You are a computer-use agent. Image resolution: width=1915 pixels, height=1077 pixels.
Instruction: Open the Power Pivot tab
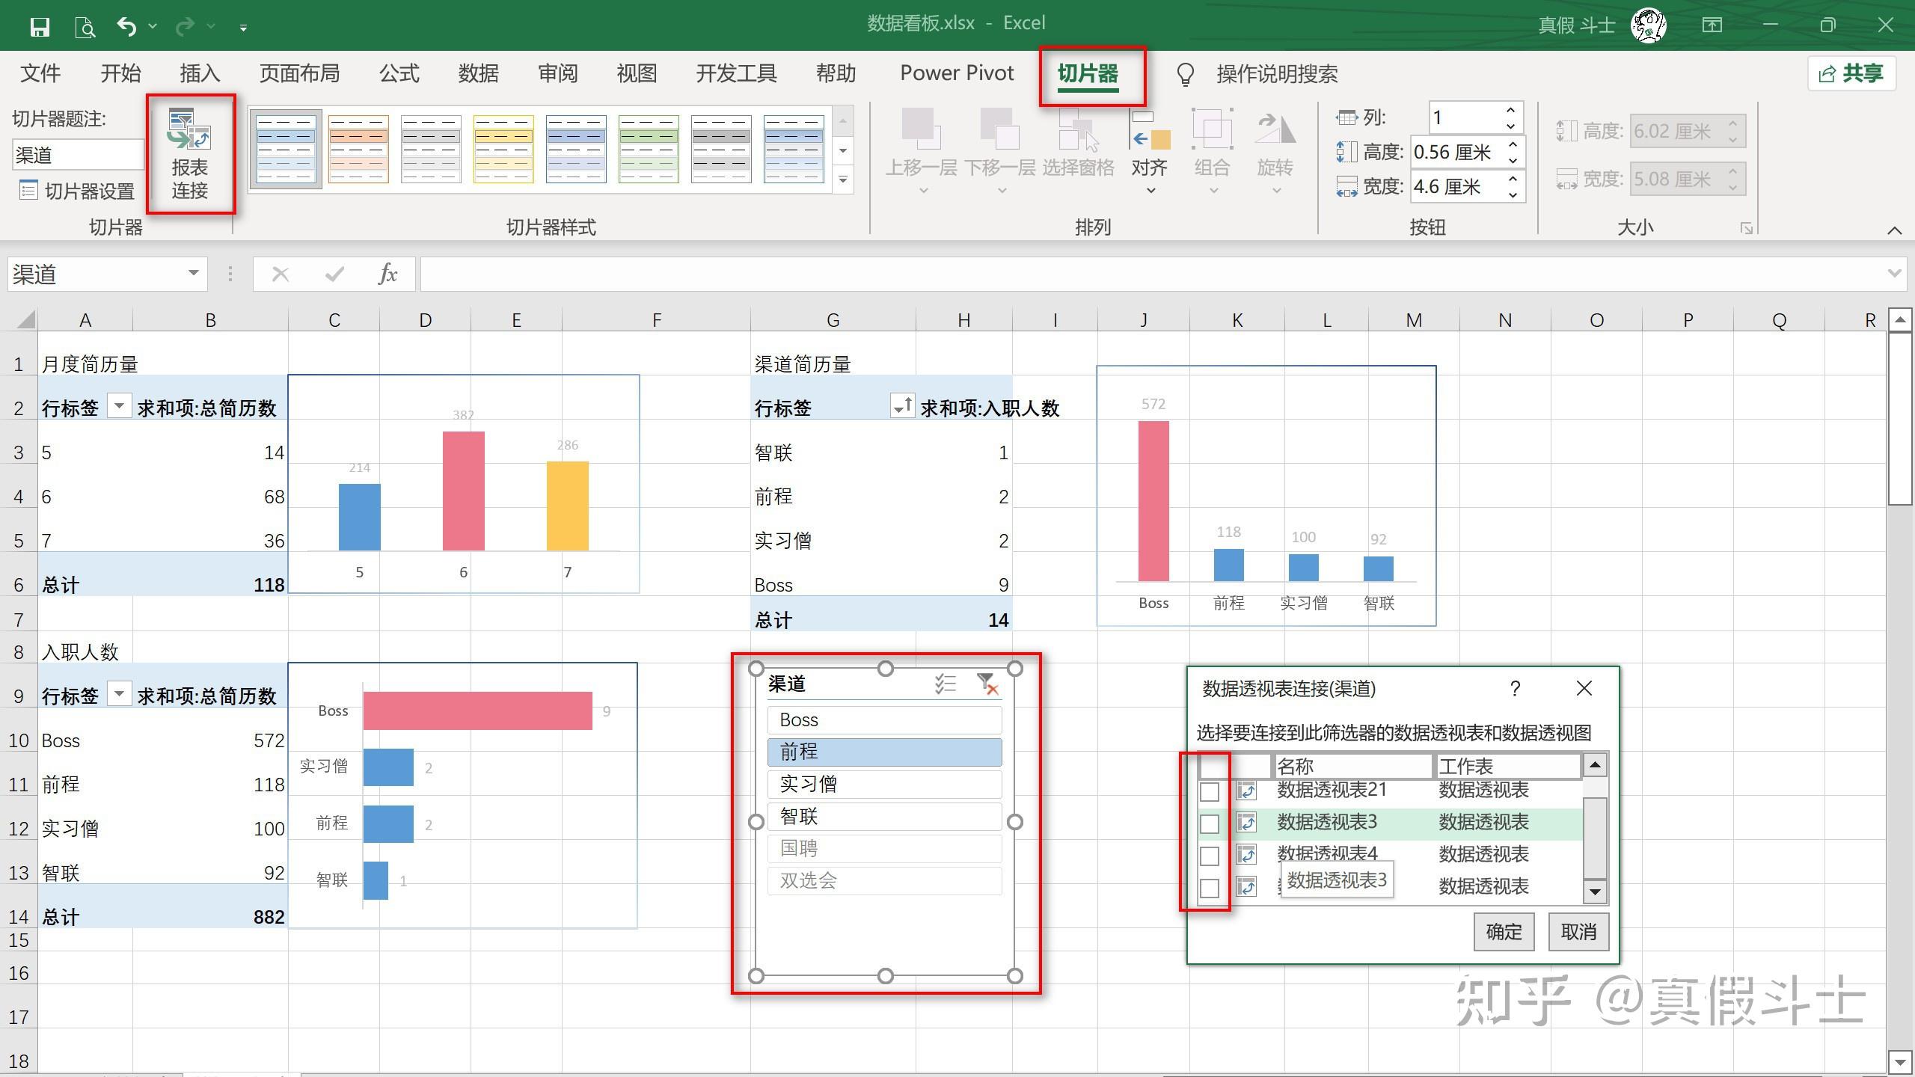(x=956, y=73)
